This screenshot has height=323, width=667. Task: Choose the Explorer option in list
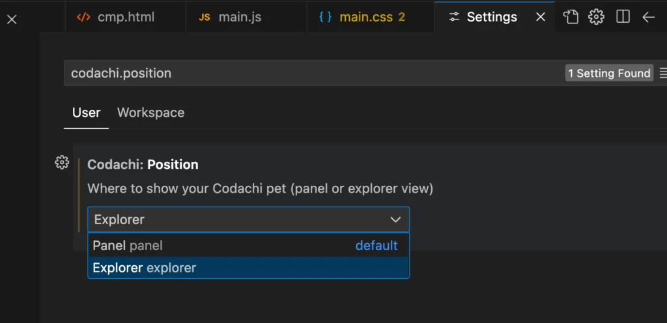248,268
